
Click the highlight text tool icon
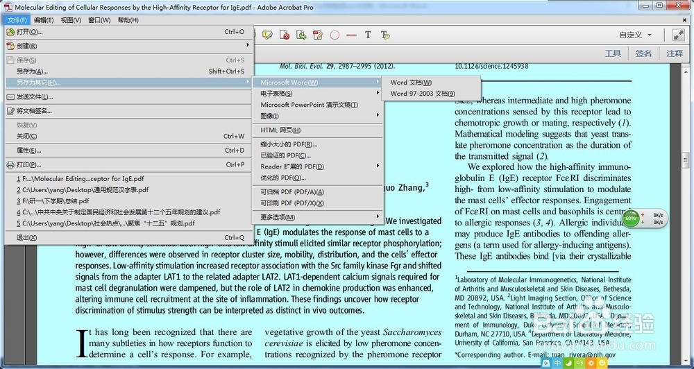tap(267, 35)
